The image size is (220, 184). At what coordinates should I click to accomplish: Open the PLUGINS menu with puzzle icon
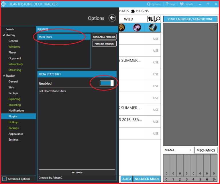[140, 11]
